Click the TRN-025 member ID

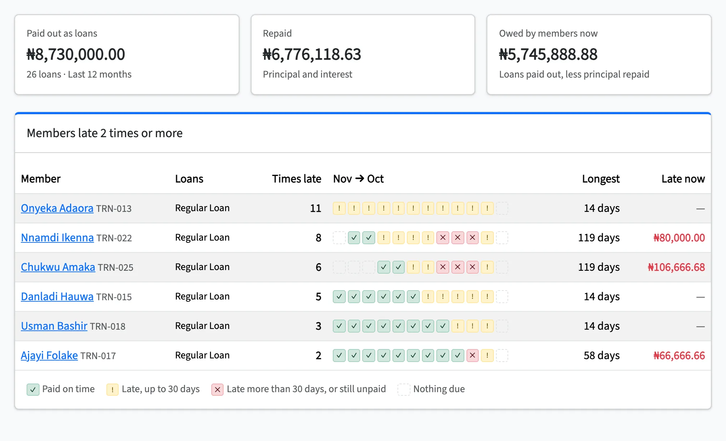point(115,268)
